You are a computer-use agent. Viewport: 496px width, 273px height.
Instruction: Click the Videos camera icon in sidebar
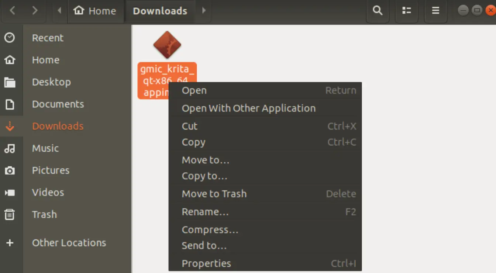coord(10,193)
